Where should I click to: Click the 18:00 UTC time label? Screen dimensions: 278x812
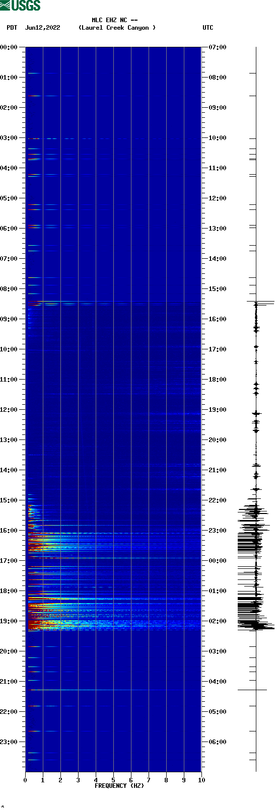(x=218, y=380)
